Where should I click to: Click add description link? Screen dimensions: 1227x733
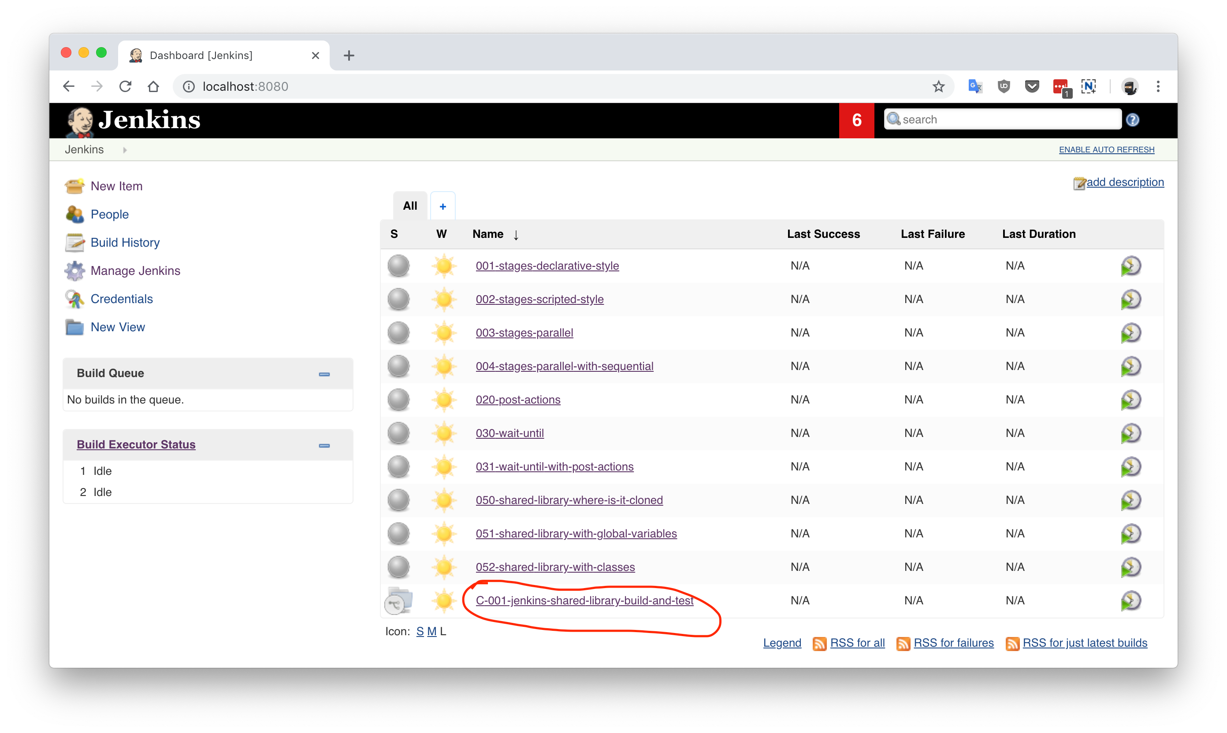pos(1125,182)
